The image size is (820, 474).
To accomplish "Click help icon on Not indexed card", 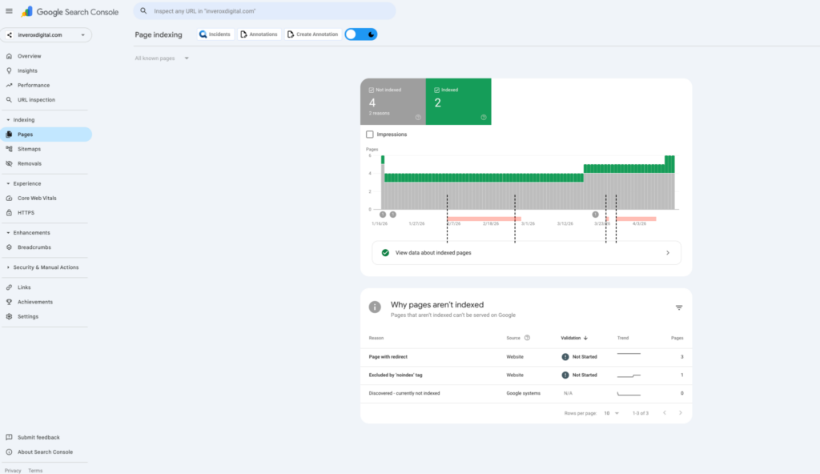I will click(418, 117).
